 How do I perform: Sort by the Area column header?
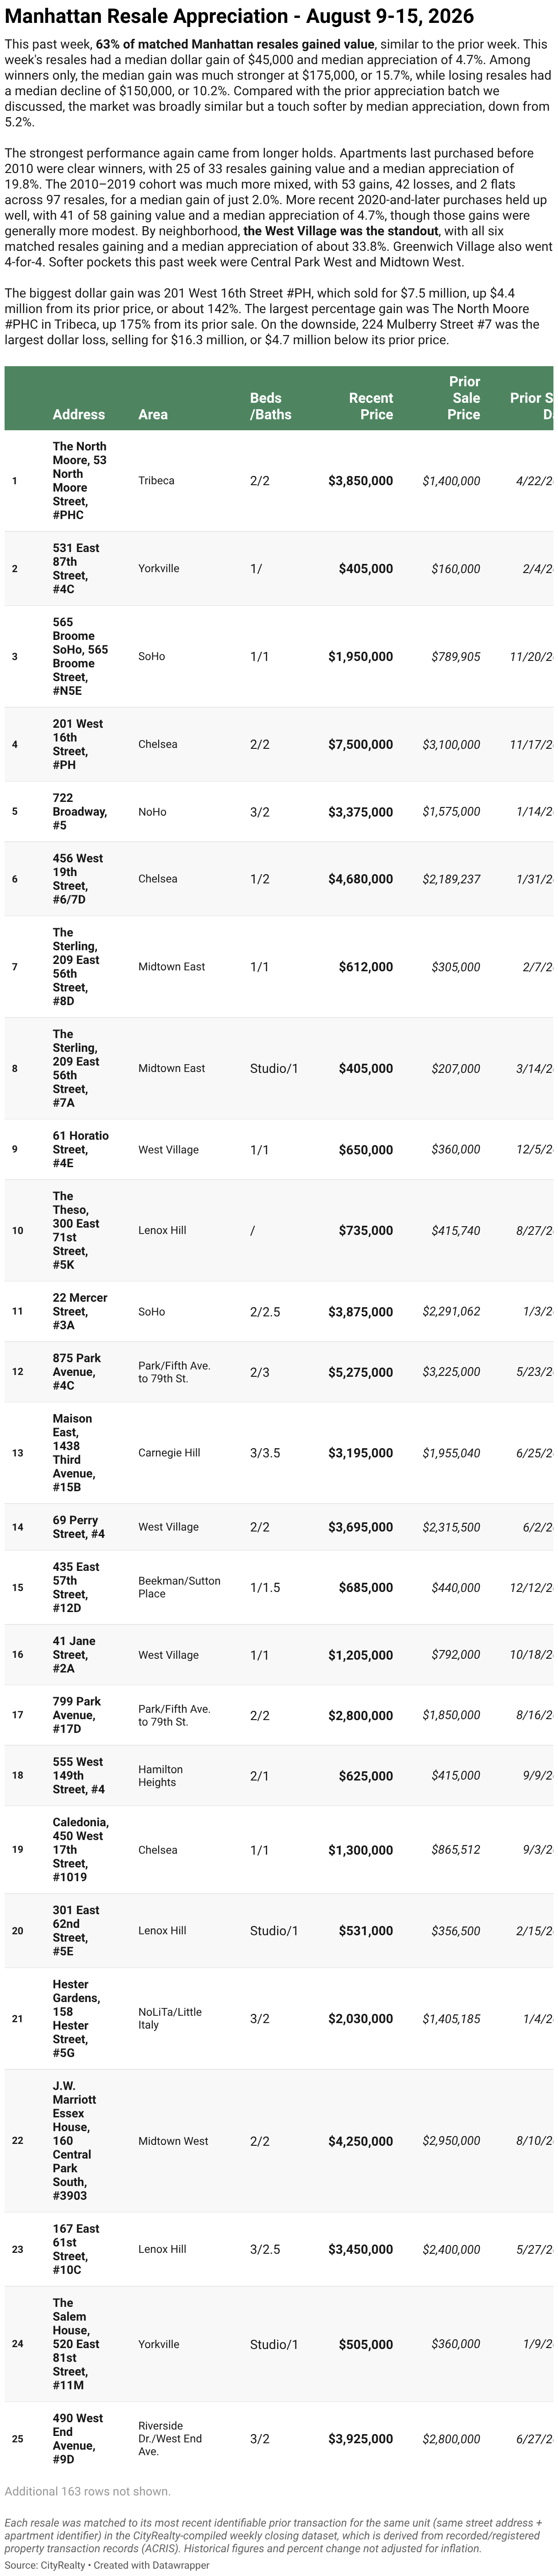153,414
